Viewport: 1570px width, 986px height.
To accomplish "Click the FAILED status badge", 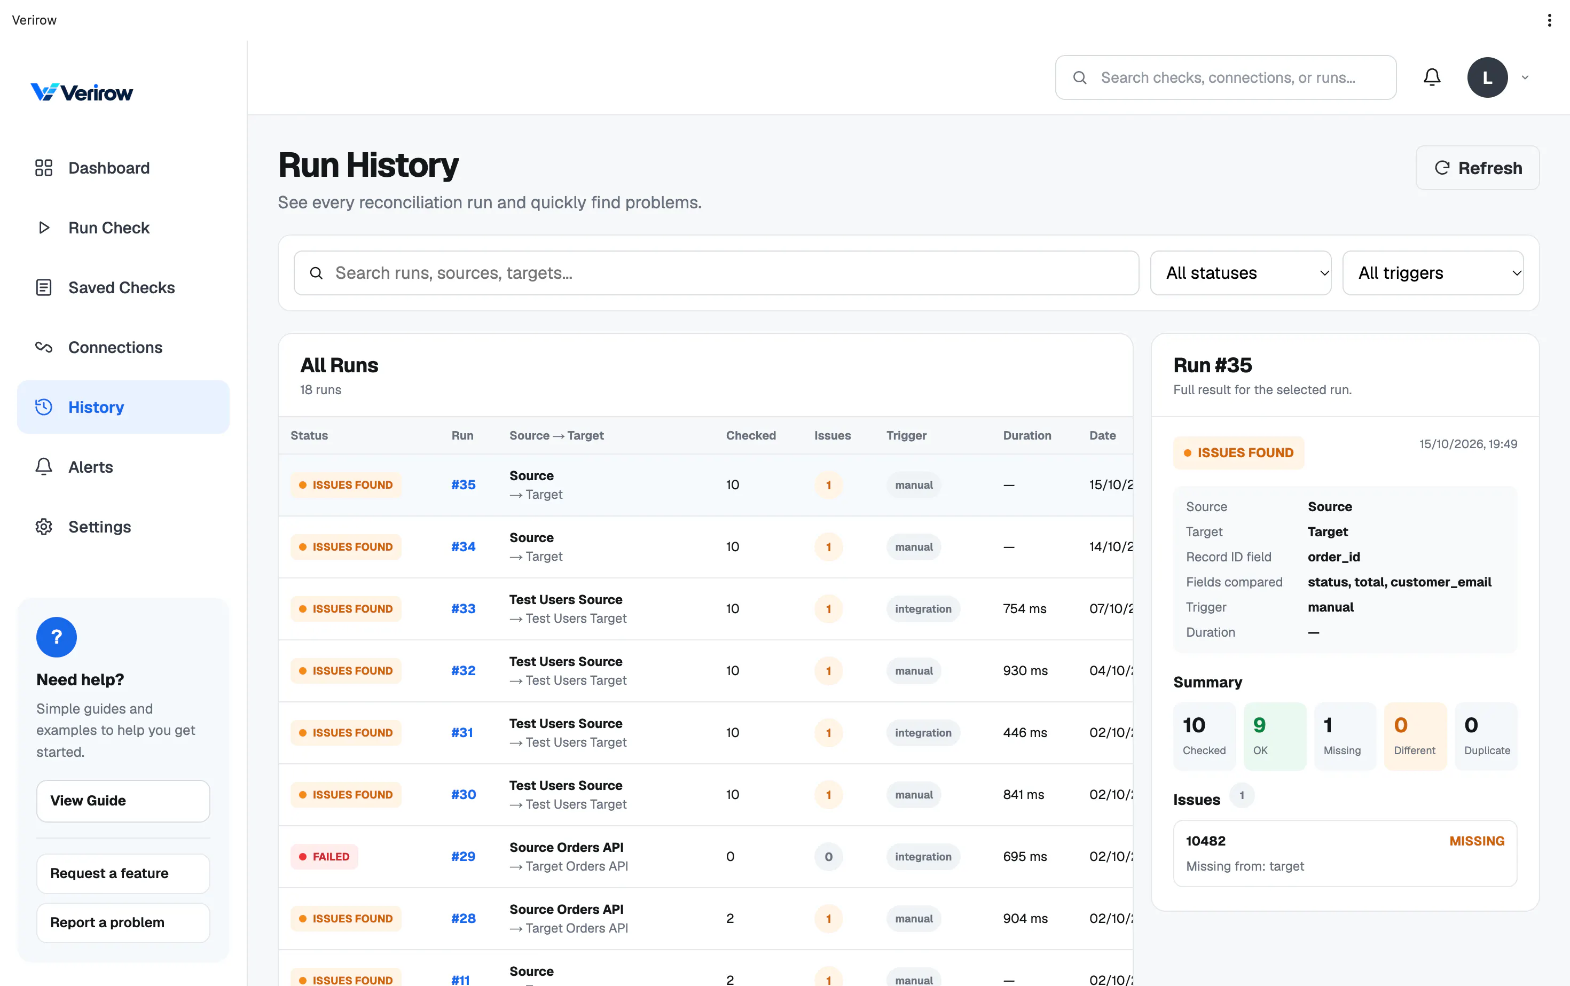I will pos(324,856).
